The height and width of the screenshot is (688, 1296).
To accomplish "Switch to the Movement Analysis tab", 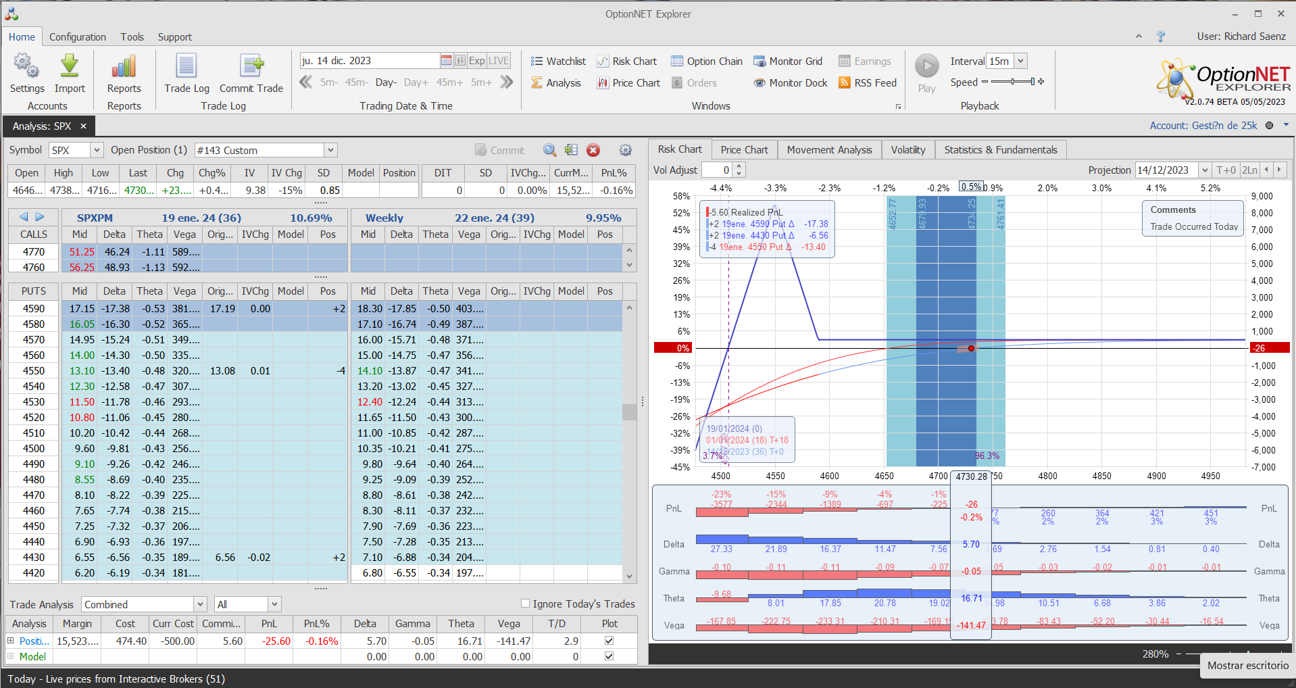I will point(829,150).
